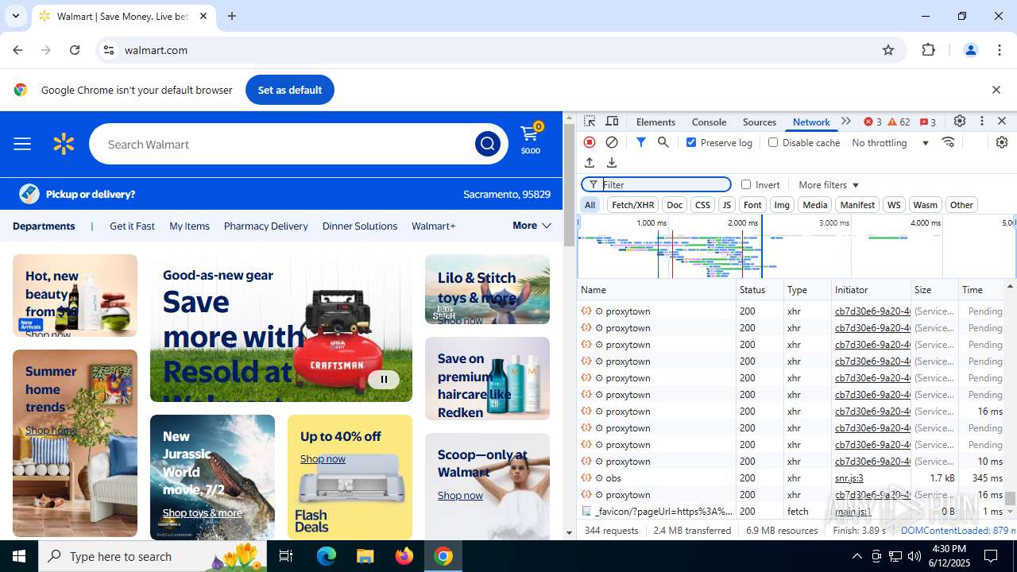Click Shop toys & more link

pos(202,512)
